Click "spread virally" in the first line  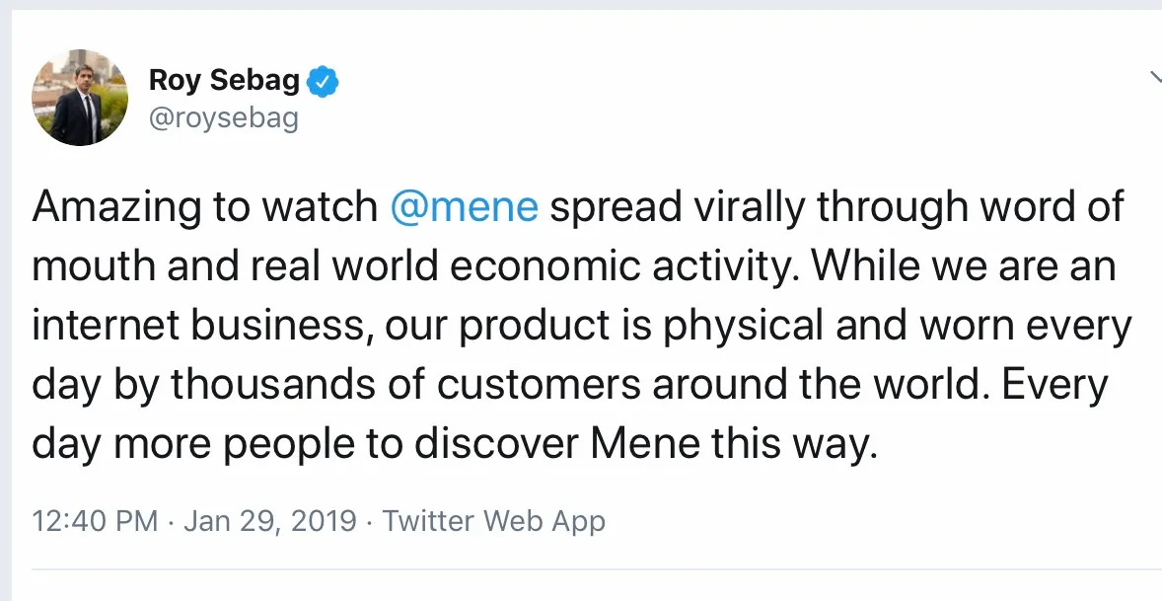coord(677,207)
